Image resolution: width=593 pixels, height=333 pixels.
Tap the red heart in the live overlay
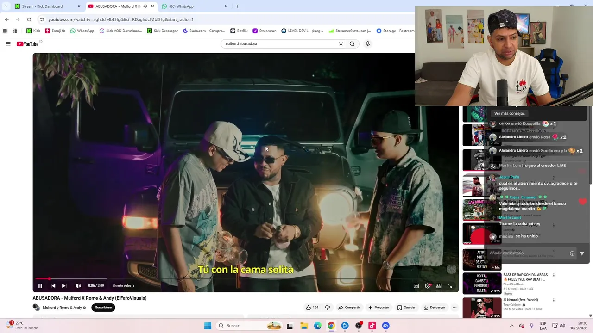pos(582,201)
